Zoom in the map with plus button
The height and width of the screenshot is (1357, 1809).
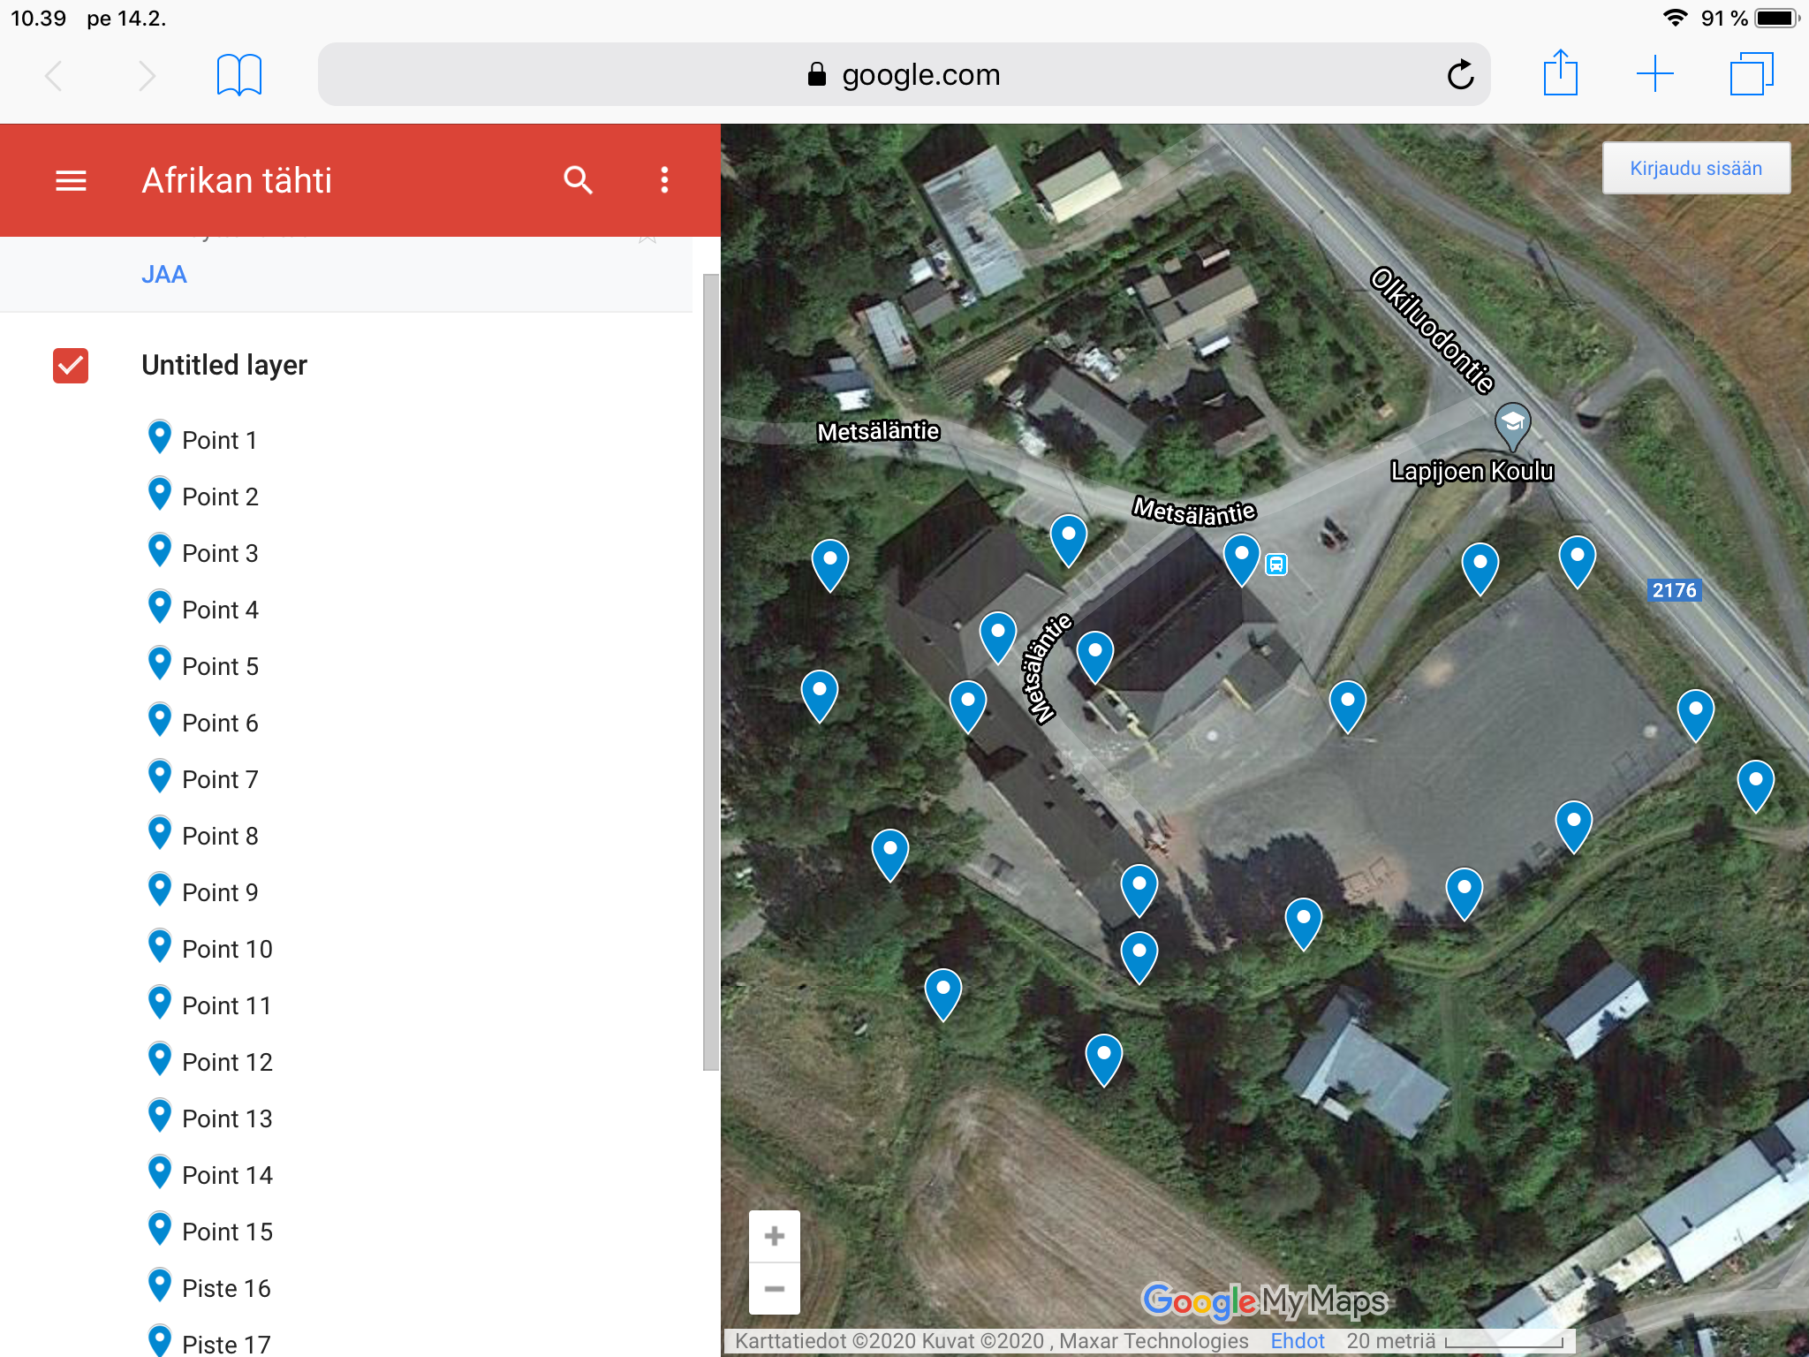tap(774, 1236)
